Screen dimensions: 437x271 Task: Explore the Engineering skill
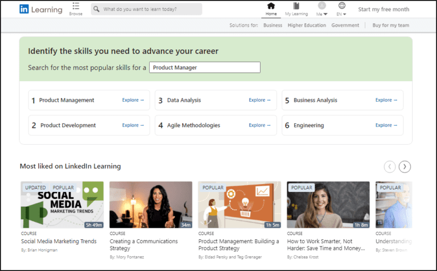(x=386, y=125)
